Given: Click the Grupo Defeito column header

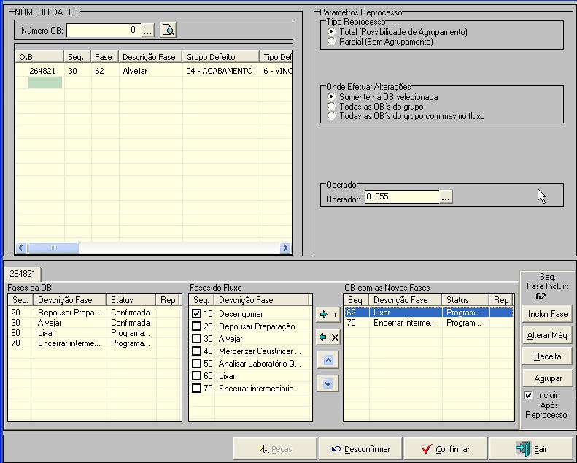Looking at the screenshot, I should 220,57.
